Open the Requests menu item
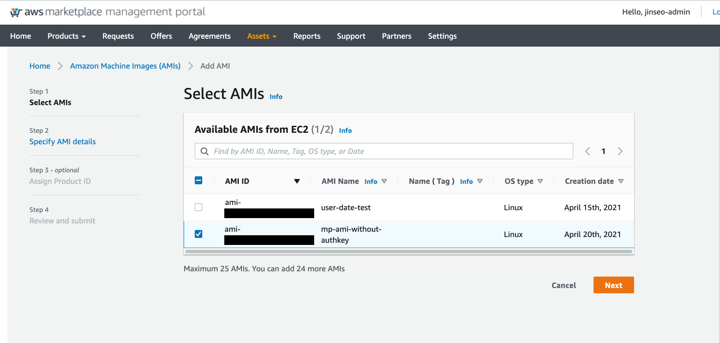The height and width of the screenshot is (343, 720). tap(118, 36)
